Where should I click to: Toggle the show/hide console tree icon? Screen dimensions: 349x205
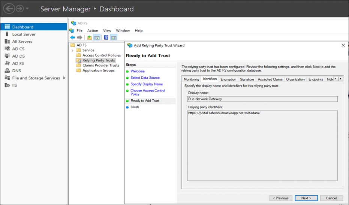click(x=97, y=37)
